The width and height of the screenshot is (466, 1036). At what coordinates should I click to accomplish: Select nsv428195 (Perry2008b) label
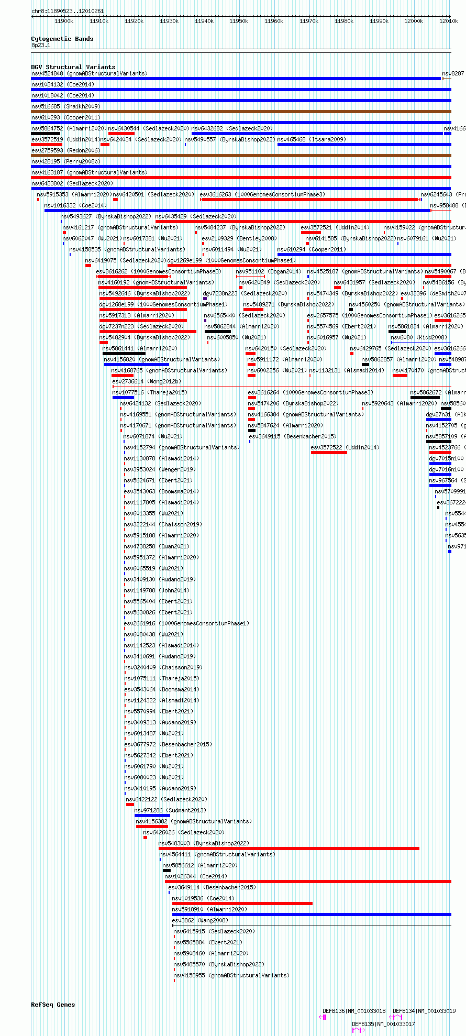pos(66,161)
